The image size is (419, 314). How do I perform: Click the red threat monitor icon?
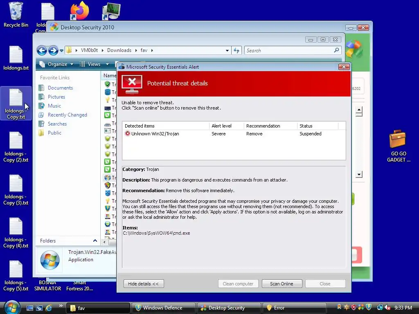coord(132,84)
